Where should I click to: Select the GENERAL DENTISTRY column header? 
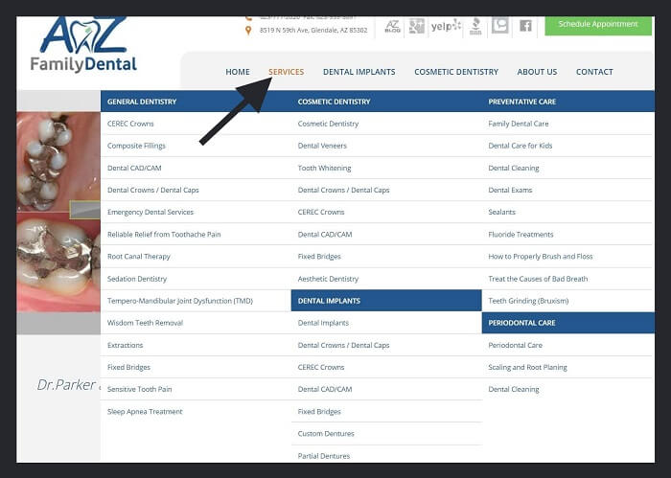pyautogui.click(x=142, y=102)
